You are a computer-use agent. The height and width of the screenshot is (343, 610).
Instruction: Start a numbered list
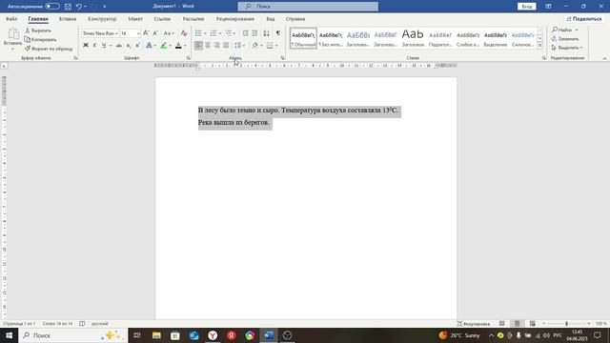[x=213, y=33]
